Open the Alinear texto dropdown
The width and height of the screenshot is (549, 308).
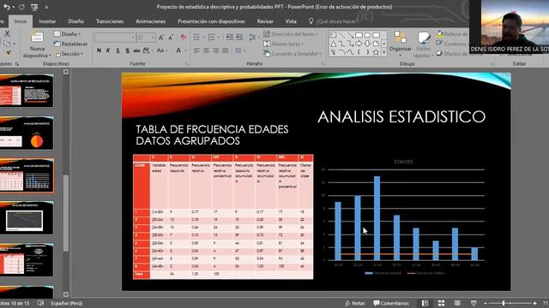[283, 44]
